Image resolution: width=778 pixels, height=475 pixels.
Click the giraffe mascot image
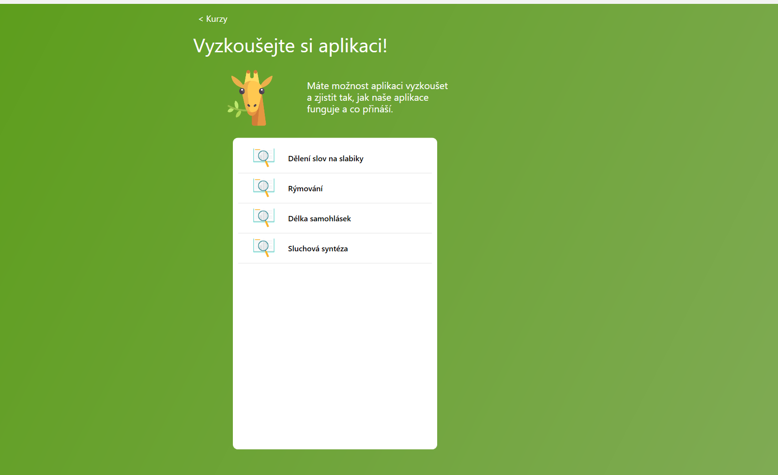click(250, 98)
